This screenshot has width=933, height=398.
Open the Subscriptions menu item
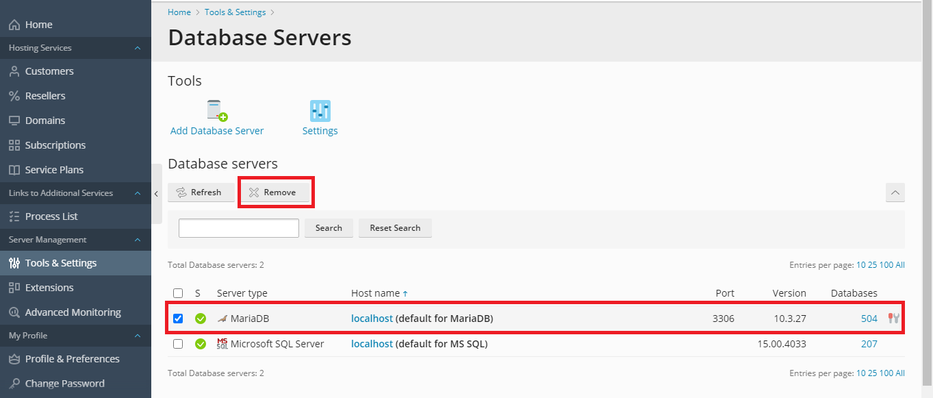75,145
